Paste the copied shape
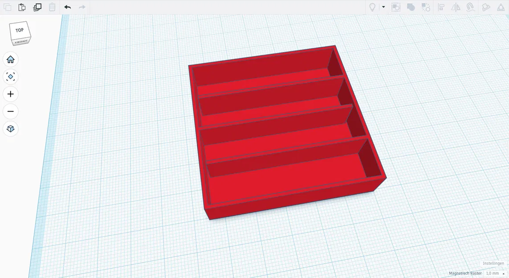 tap(21, 7)
